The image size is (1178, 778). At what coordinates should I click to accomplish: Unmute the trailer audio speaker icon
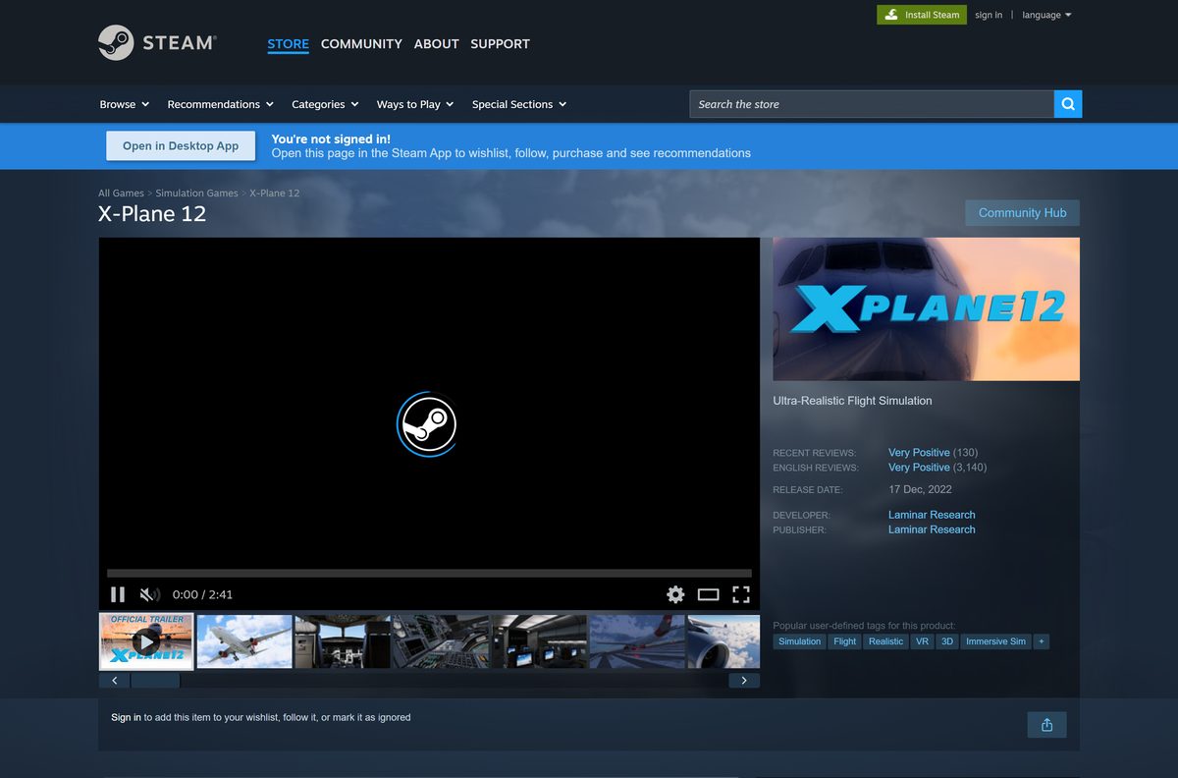149,594
